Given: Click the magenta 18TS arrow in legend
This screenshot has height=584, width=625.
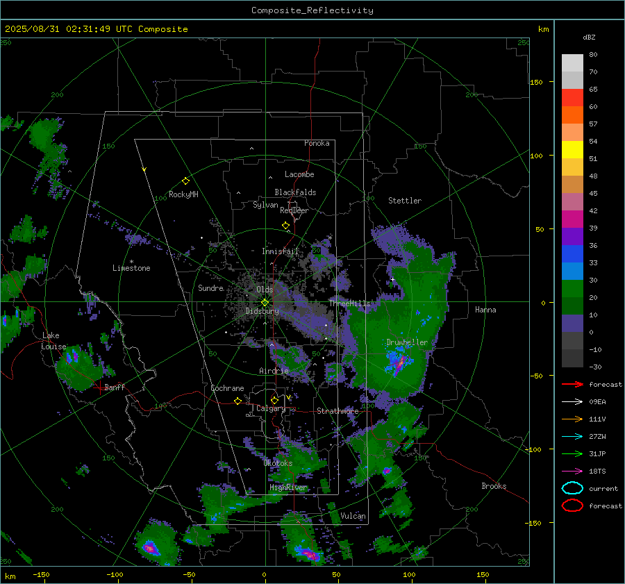Looking at the screenshot, I should click(572, 472).
